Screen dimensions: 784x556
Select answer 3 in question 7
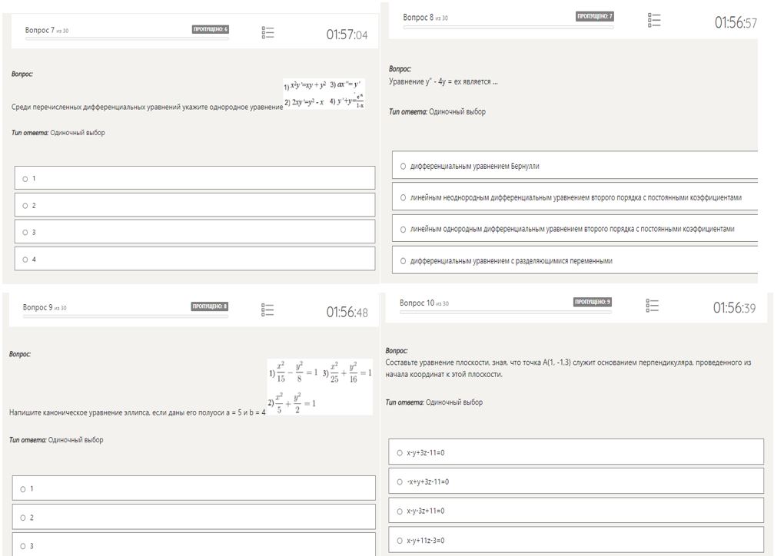pos(194,232)
